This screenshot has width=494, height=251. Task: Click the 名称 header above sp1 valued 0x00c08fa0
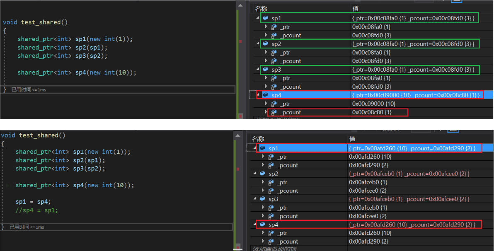tap(261, 9)
